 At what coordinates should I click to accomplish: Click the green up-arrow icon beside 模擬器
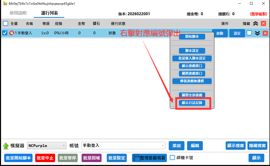pos(6,146)
